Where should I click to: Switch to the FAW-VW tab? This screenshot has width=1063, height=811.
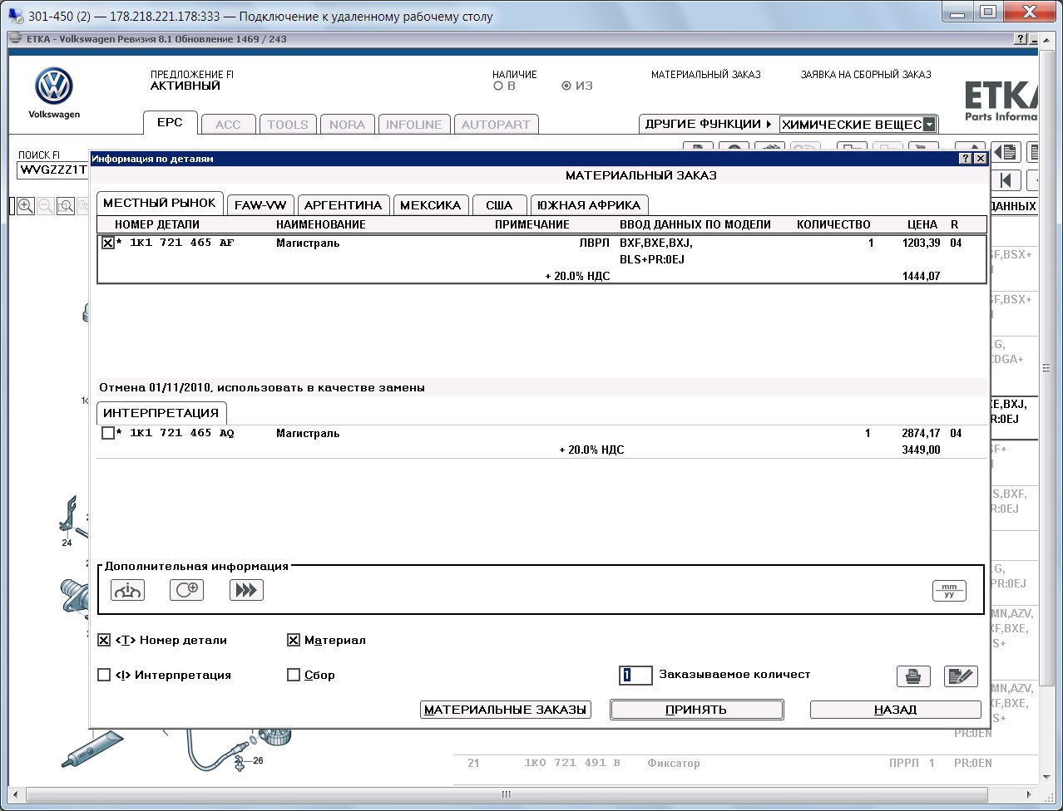(260, 205)
